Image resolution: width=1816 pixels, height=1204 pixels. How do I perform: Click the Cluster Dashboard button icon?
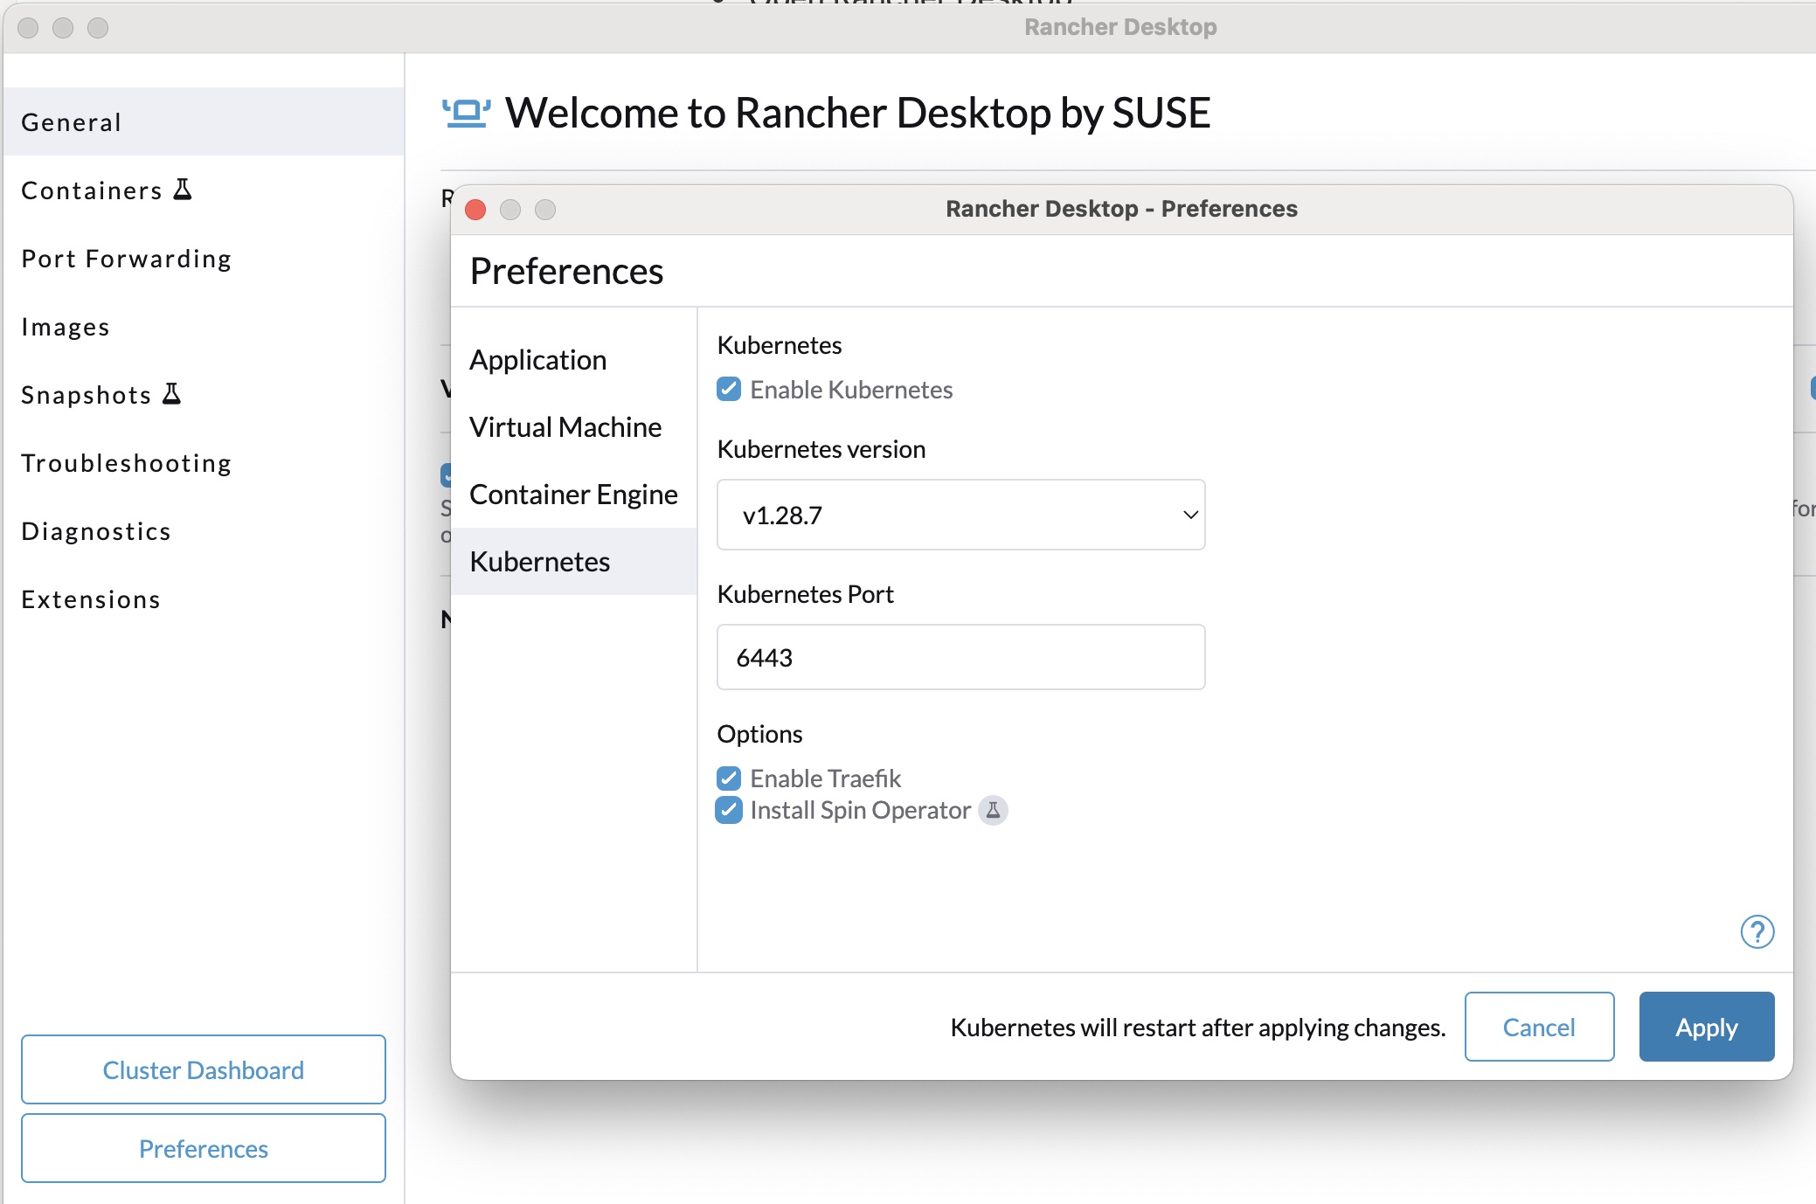coord(204,1069)
